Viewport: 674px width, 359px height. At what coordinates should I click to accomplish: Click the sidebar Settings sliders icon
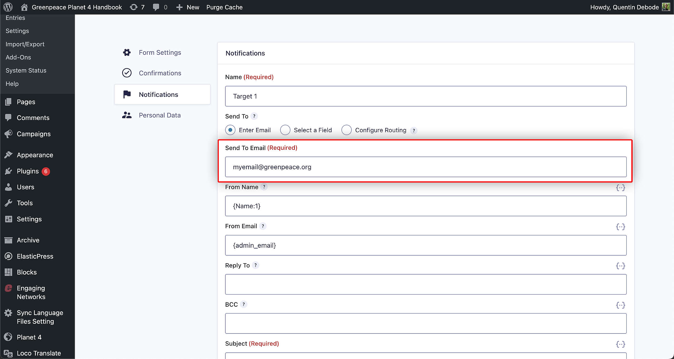[x=8, y=219]
